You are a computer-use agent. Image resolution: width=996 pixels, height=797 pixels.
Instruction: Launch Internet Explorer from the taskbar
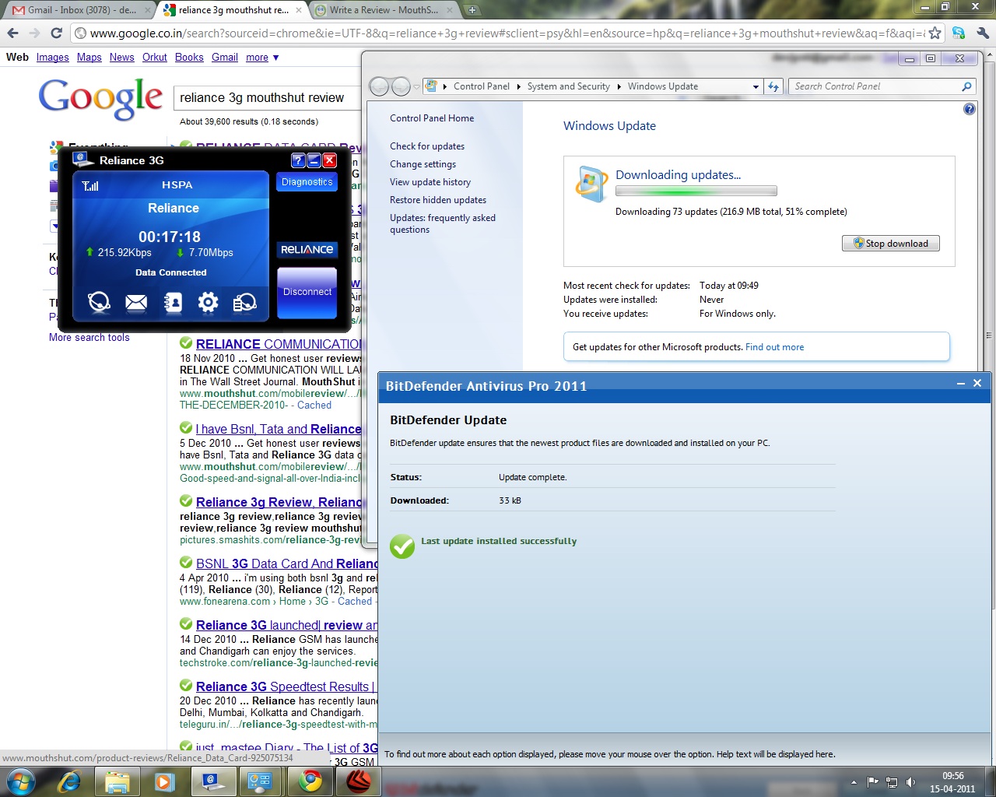[70, 781]
